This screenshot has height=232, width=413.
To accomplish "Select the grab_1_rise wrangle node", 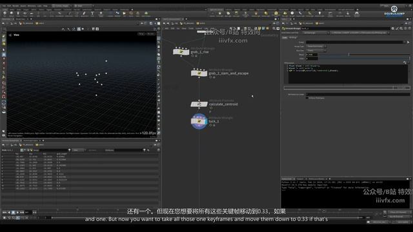I will tap(181, 52).
